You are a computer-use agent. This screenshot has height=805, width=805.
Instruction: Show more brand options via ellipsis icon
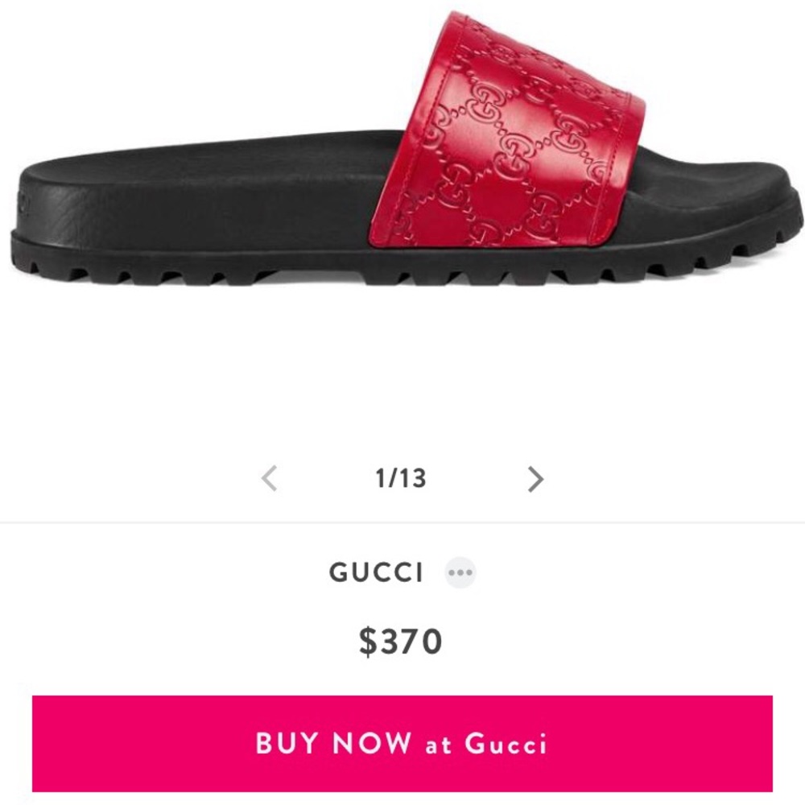click(x=460, y=572)
